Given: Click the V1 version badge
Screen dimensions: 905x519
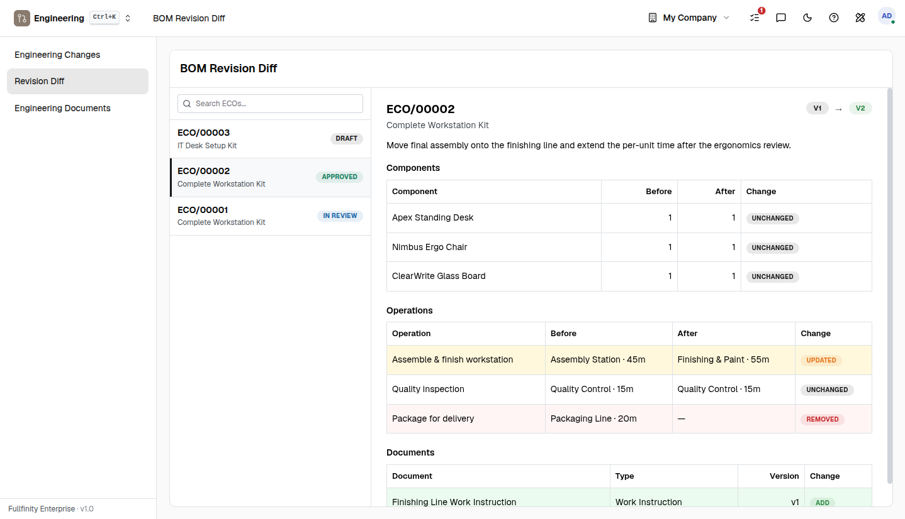Looking at the screenshot, I should (818, 108).
